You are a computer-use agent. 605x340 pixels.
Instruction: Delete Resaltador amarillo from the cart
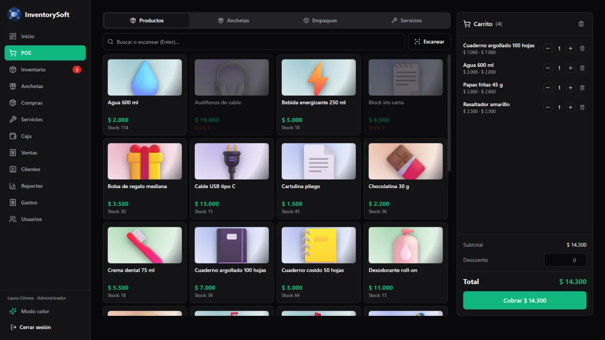point(582,107)
